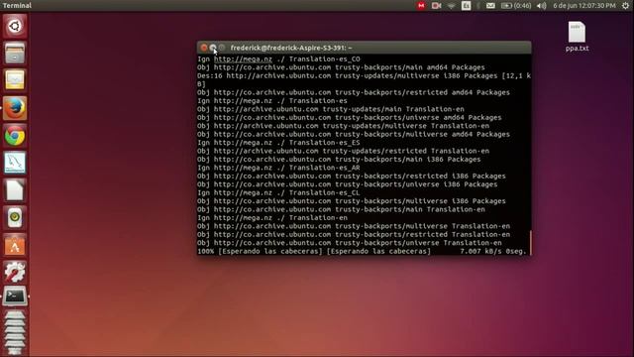Click the trusty-backports/restricted i386 Packages line

pos(352,177)
